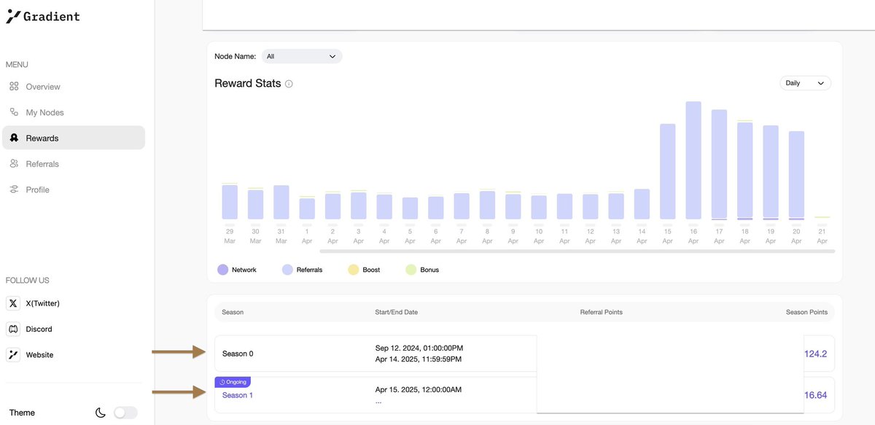Click the Apr 15. 2025, 12:00:00AM date
Viewport: 875px width, 425px height.
click(419, 389)
